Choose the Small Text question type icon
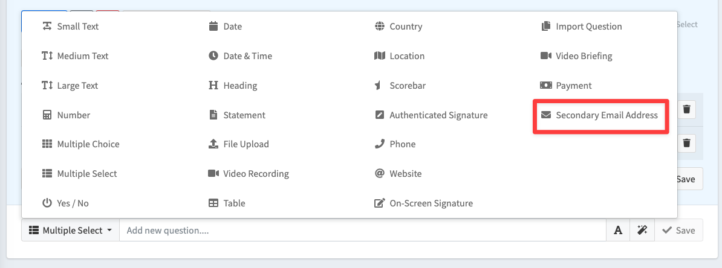The height and width of the screenshot is (268, 722). tap(47, 26)
